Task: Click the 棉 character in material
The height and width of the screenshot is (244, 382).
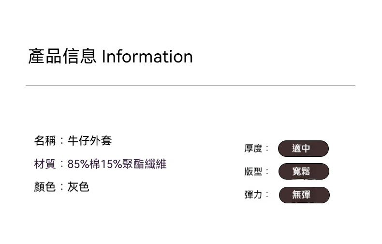Action: 95,164
